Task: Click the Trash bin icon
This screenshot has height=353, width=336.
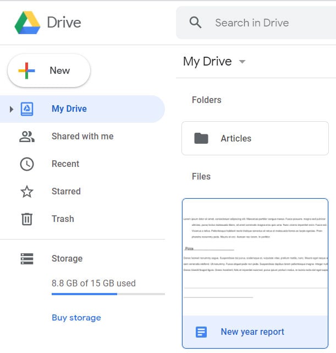Action: click(27, 219)
